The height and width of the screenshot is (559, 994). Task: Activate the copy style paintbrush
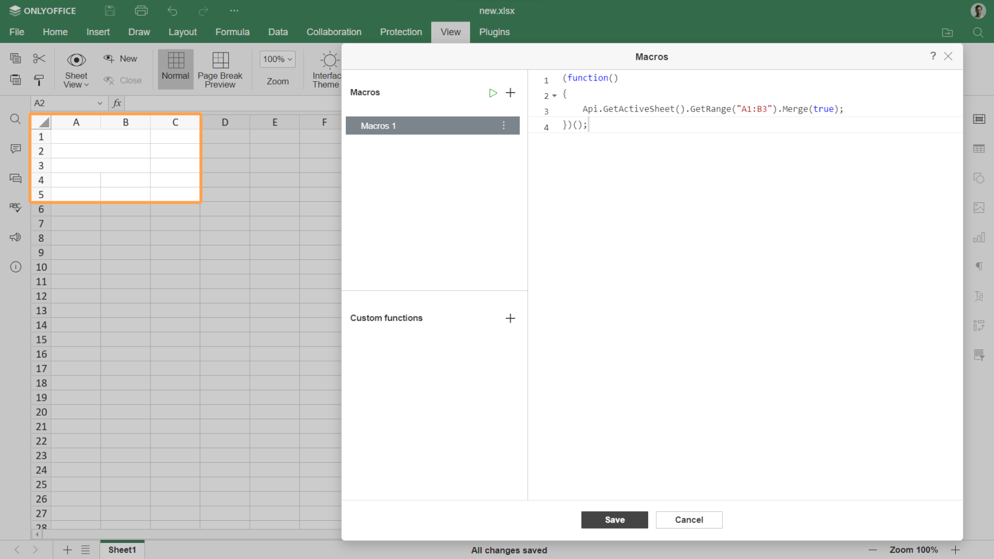point(39,79)
